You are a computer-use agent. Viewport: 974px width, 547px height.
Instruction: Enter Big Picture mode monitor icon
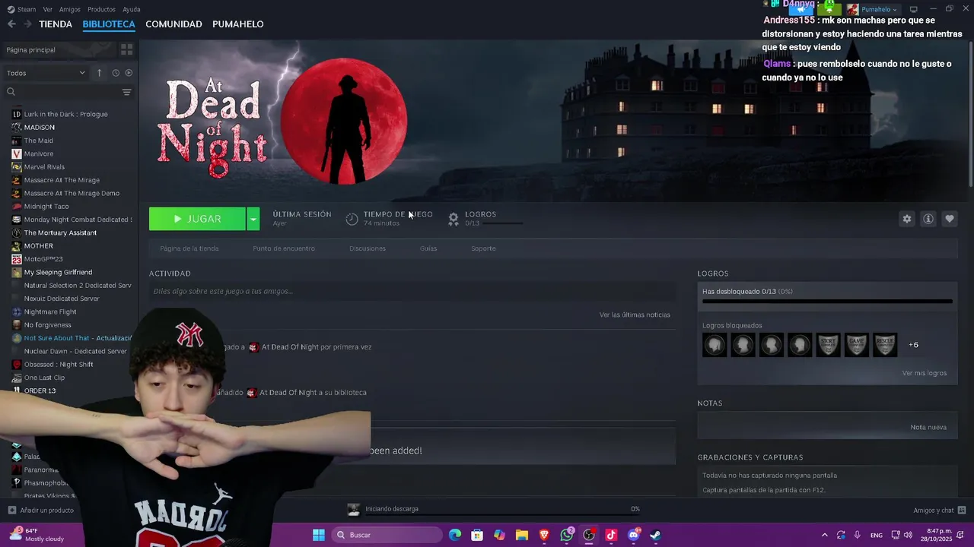click(x=913, y=9)
